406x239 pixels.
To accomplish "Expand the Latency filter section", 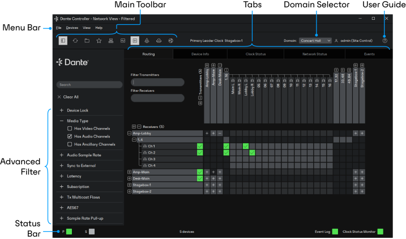I will 62,176.
